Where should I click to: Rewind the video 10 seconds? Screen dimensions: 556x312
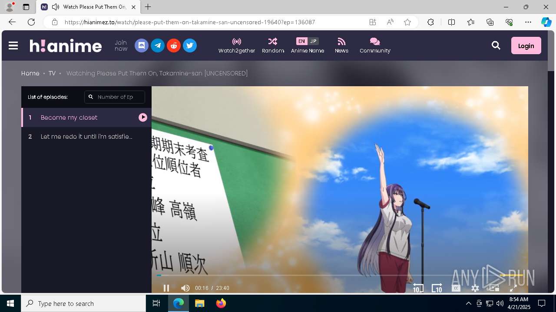coord(418,288)
